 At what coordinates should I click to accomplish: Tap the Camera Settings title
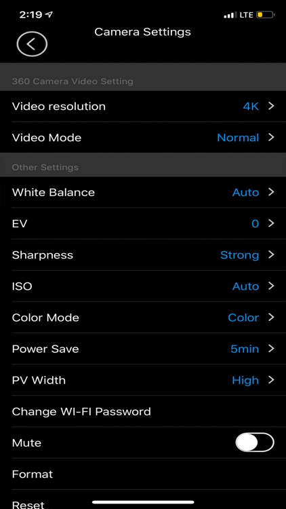point(143,32)
